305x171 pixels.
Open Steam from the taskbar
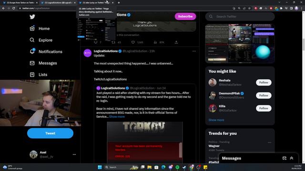pyautogui.click(x=184, y=167)
